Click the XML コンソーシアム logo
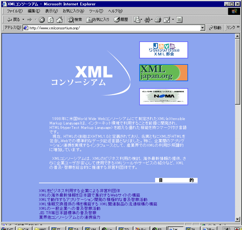Image resolution: width=242 pixels, height=230 pixels. (x=91, y=73)
